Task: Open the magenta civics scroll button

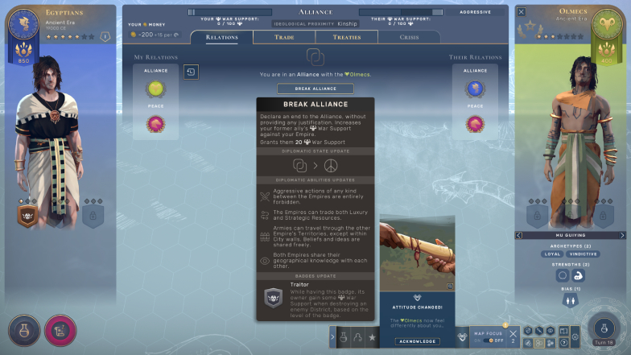Action: pyautogui.click(x=60, y=331)
